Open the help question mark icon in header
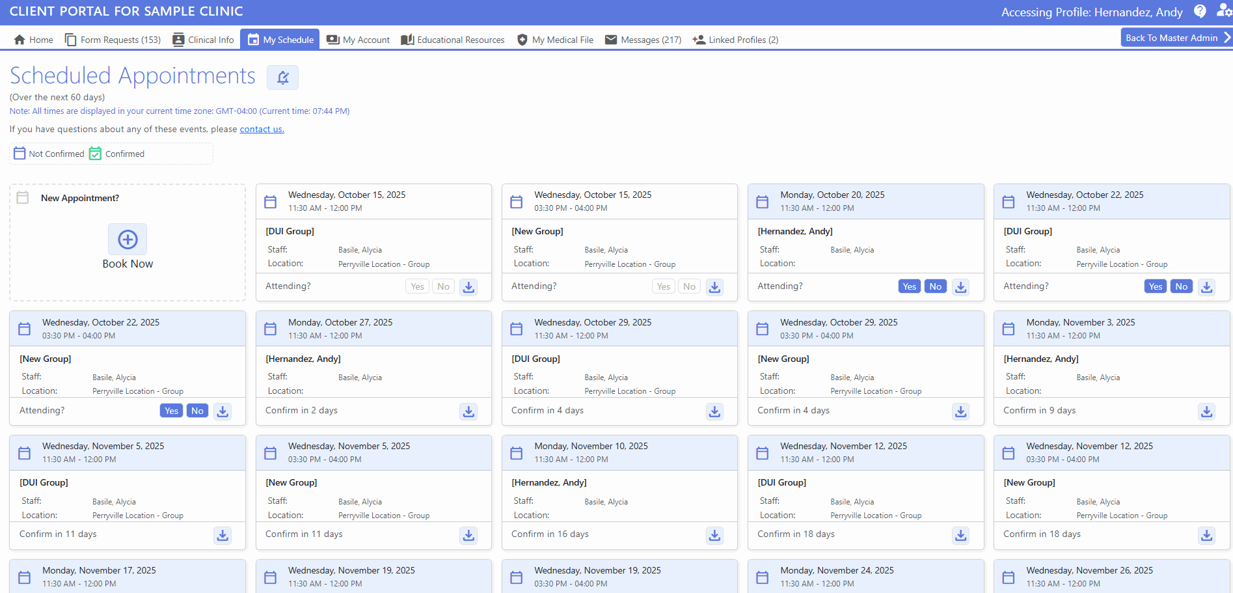The width and height of the screenshot is (1233, 593). [x=1199, y=12]
